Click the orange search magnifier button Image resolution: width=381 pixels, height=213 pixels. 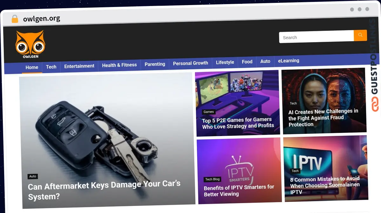pyautogui.click(x=360, y=35)
